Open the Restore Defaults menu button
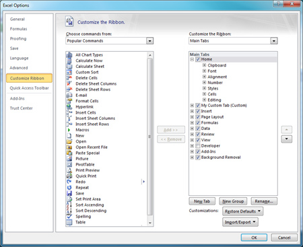Image resolution: width=303 pixels, height=247 pixels. (242, 211)
